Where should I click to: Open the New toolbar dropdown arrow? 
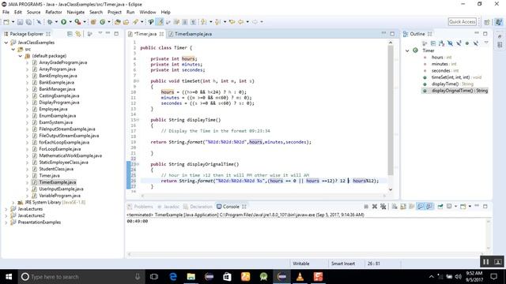pyautogui.click(x=13, y=22)
